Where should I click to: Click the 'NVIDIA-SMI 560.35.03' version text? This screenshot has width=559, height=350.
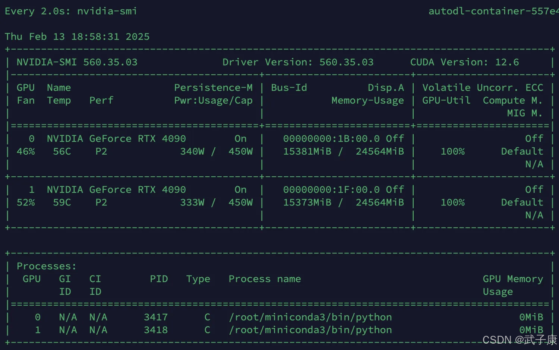coord(77,62)
